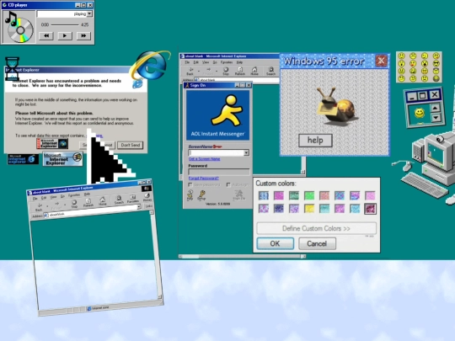Click OK in Custom colors dialog
Screen dimensions: 455x341
[275, 243]
